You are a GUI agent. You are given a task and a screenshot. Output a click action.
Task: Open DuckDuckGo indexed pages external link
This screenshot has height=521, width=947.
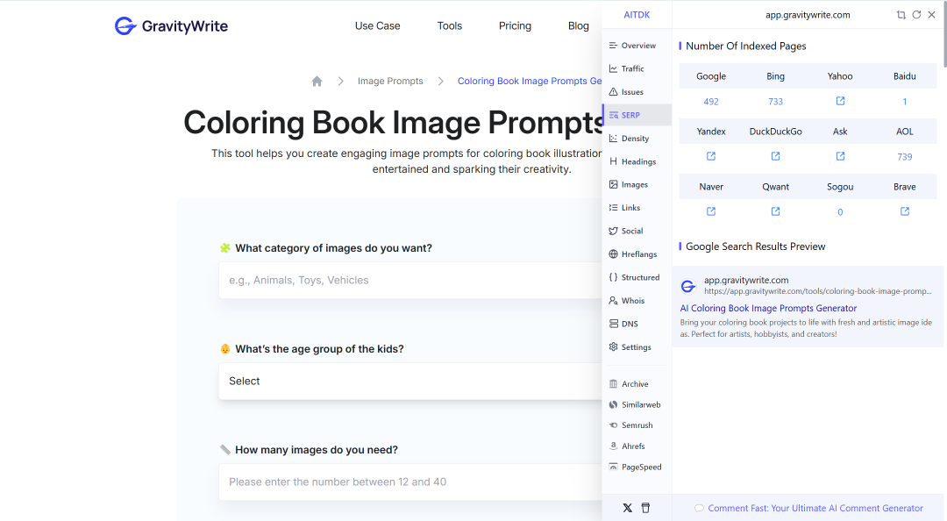tap(775, 156)
